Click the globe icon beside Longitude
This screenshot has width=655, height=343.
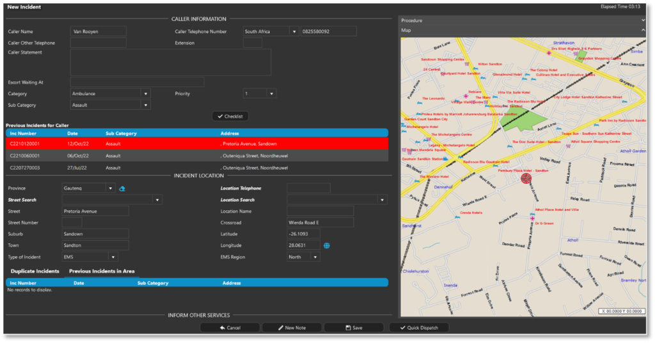327,246
